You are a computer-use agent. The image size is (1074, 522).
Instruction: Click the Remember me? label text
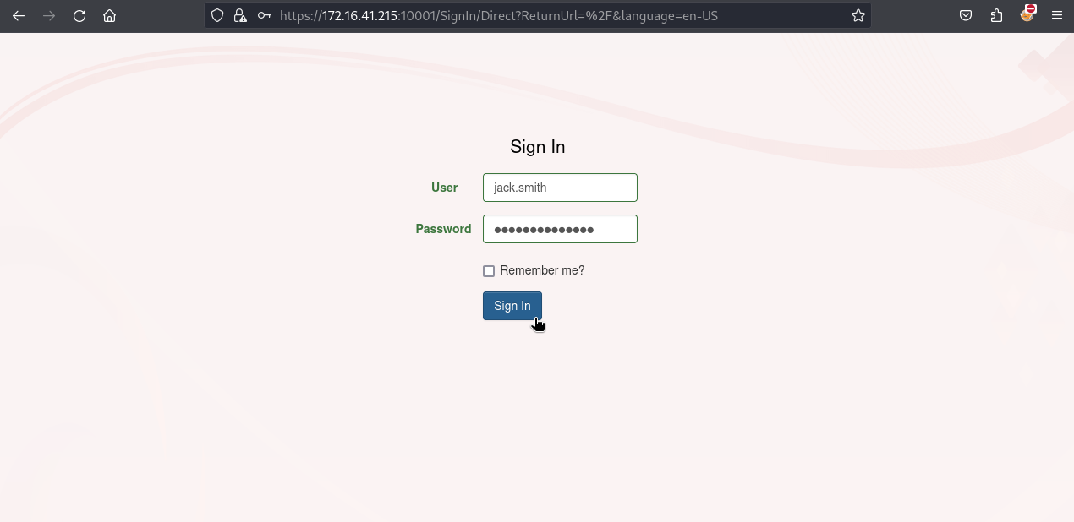click(542, 270)
